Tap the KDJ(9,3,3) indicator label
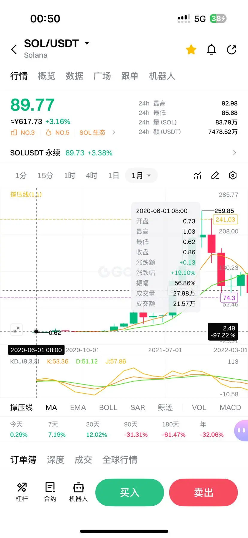Screen dimensions: 248x538 pyautogui.click(x=25, y=361)
